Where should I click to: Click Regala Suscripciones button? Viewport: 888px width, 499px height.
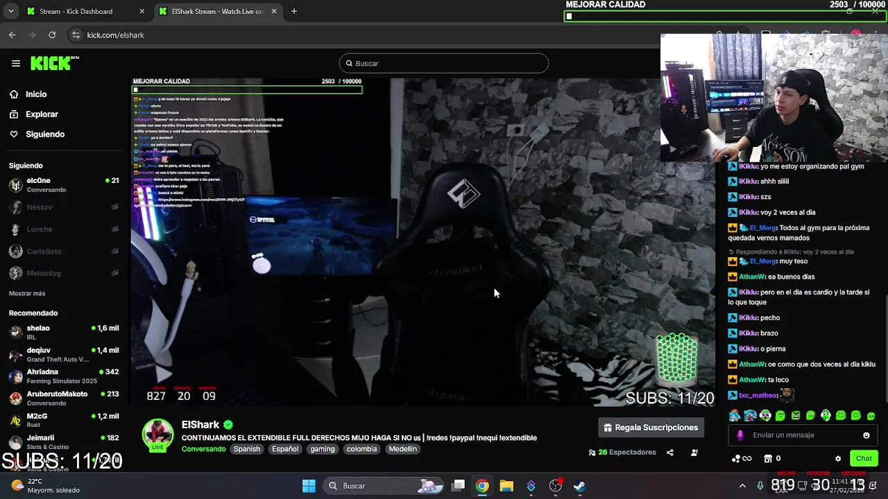[651, 428]
